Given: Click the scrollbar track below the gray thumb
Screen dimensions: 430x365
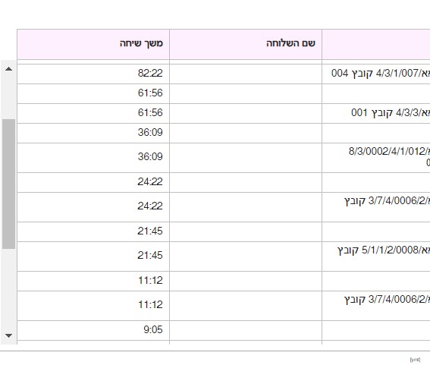Looking at the screenshot, I should click(x=8, y=290).
